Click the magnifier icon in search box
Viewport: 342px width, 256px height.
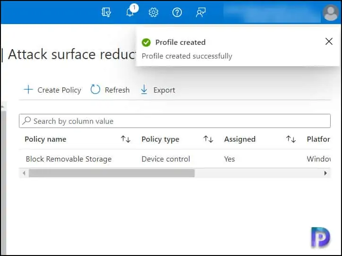pyautogui.click(x=26, y=120)
